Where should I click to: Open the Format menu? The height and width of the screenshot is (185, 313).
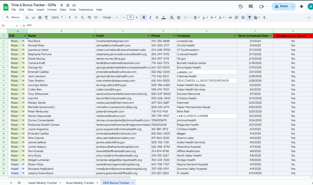point(52,10)
